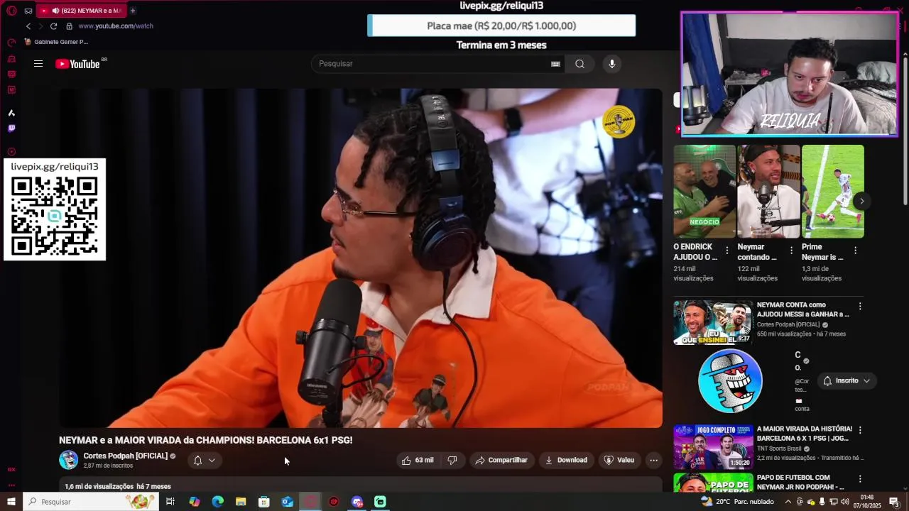The image size is (909, 511).
Task: Like the Neymar video
Action: click(x=418, y=461)
